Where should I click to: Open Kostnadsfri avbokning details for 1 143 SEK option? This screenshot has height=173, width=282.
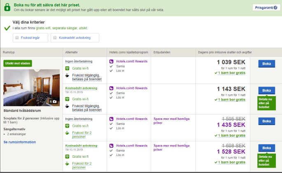pos(81,88)
